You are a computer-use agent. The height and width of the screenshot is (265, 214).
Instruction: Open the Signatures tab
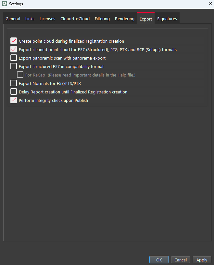click(167, 19)
